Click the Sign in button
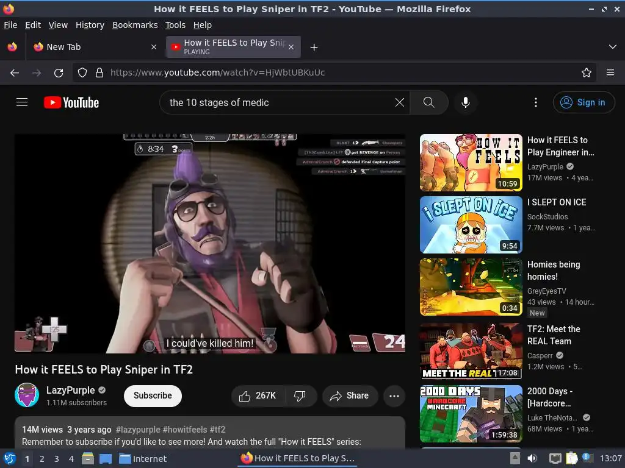The height and width of the screenshot is (468, 625). point(583,102)
